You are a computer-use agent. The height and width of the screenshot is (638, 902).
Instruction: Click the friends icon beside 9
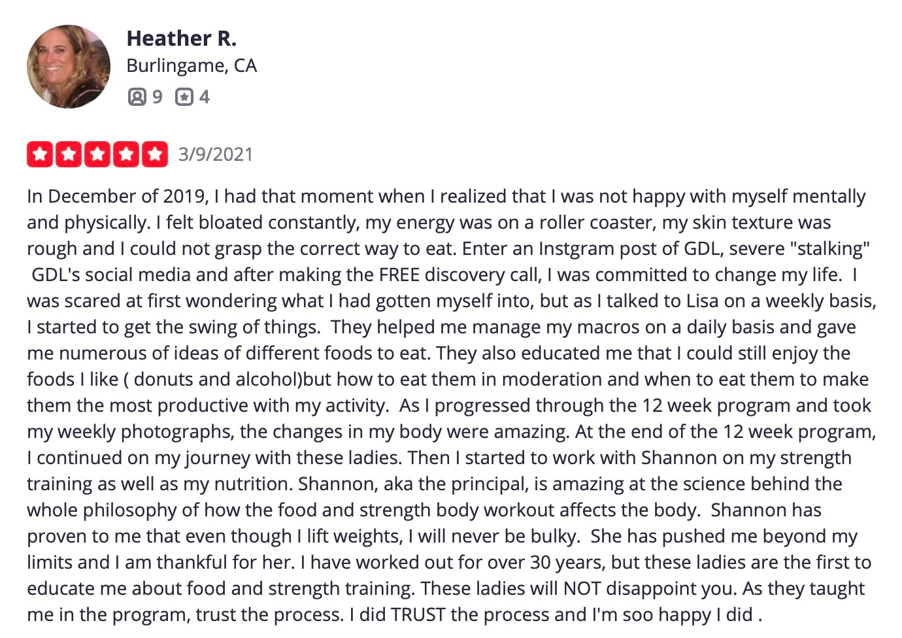137,97
